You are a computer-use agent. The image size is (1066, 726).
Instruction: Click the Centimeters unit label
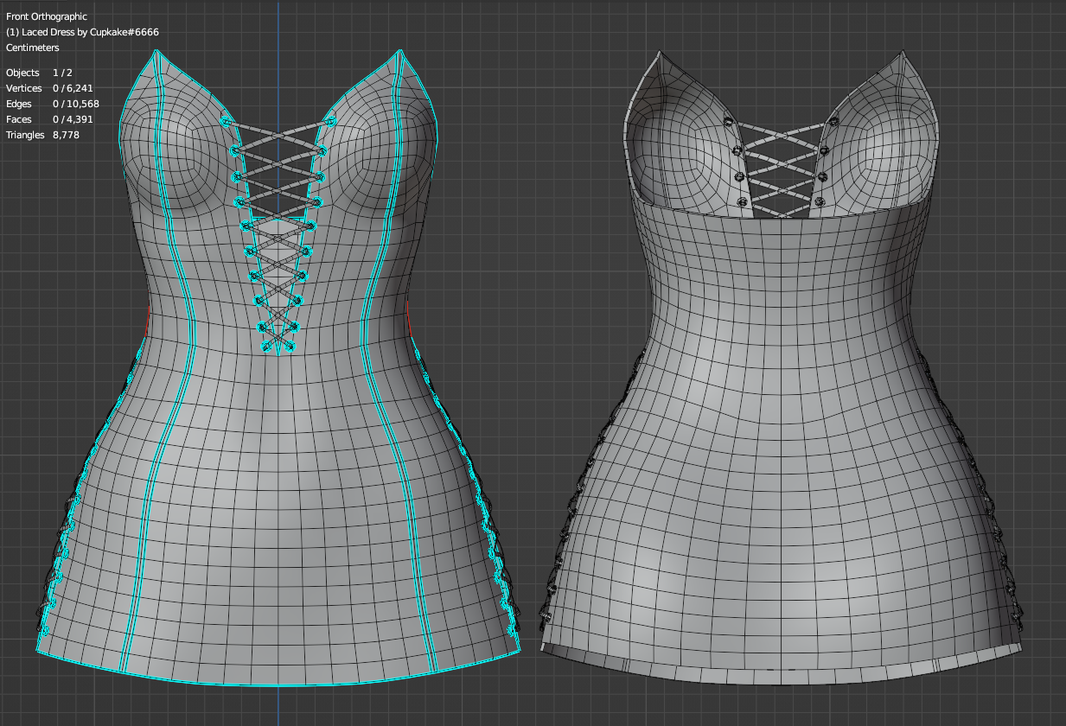pos(32,48)
